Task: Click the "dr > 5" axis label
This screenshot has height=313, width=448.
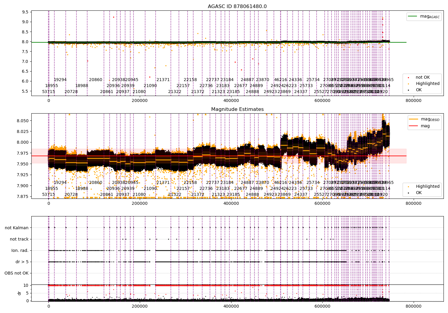Action: tap(22, 262)
